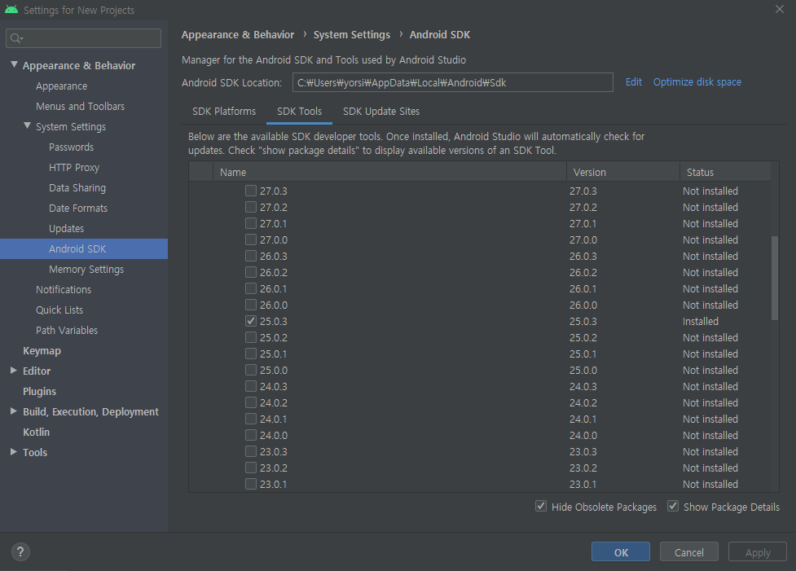
Task: Check the 23.0.1 package checkbox
Action: 251,484
